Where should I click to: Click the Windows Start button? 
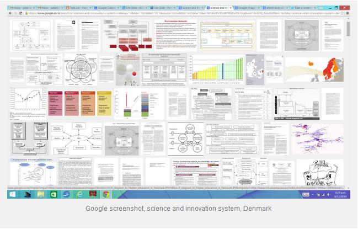(12, 195)
